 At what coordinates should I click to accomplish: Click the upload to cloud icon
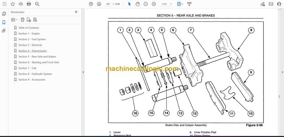point(21,4)
